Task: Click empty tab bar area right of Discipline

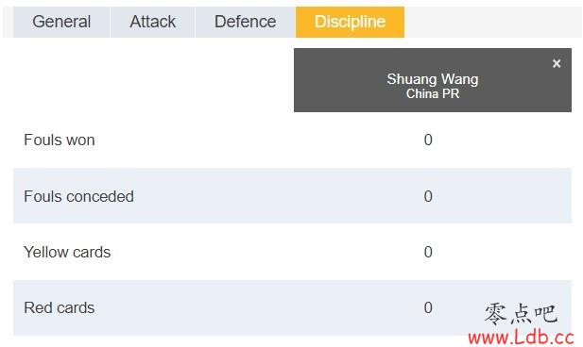Action: 493,22
